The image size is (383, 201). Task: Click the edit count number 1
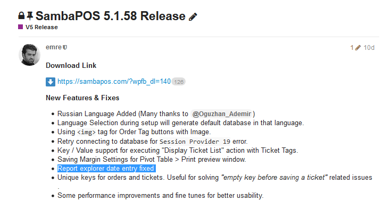point(352,48)
